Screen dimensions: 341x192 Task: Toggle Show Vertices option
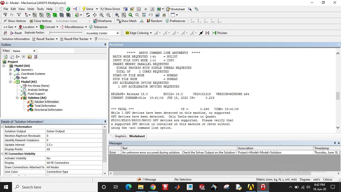pos(15,21)
